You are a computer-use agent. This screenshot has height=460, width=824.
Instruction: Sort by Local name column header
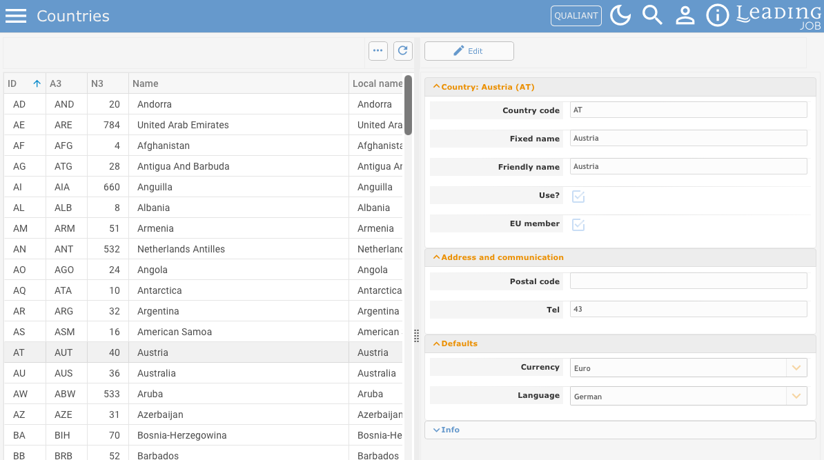point(376,83)
